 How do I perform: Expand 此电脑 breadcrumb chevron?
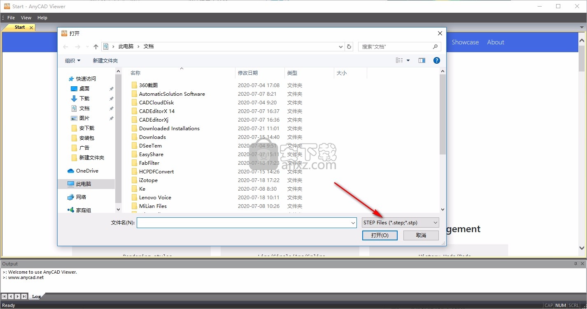139,47
